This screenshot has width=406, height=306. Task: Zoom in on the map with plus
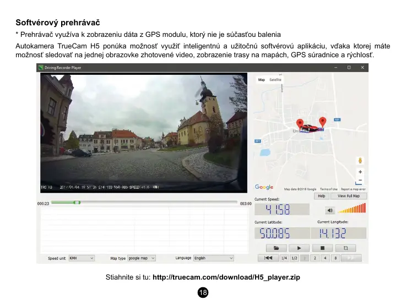360,172
